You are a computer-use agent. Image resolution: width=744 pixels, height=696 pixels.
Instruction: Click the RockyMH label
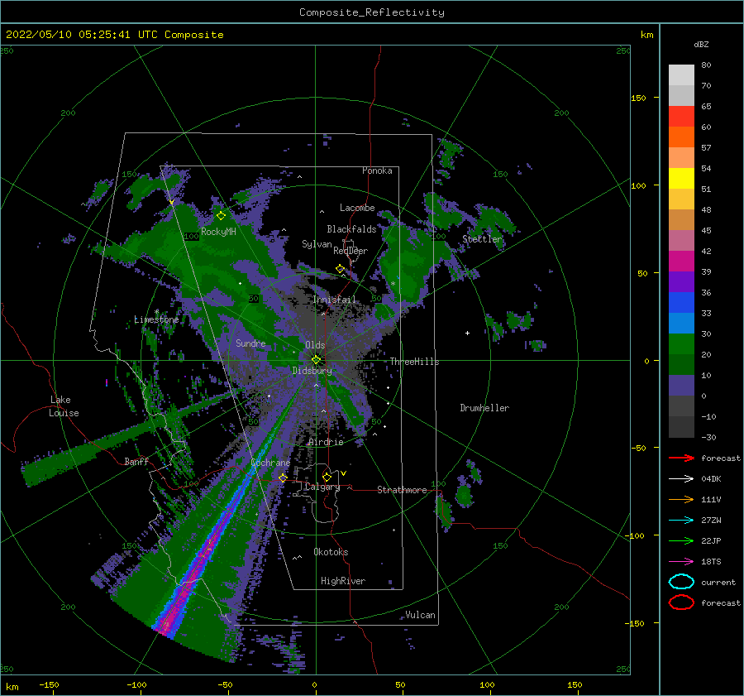pyautogui.click(x=218, y=232)
